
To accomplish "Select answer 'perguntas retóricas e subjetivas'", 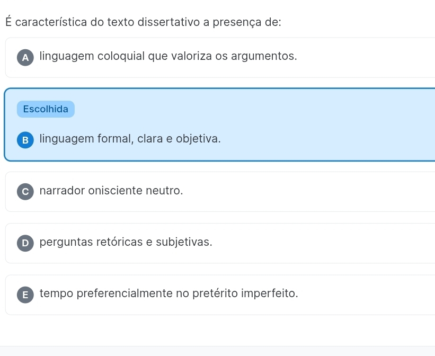I will pyautogui.click(x=126, y=242).
